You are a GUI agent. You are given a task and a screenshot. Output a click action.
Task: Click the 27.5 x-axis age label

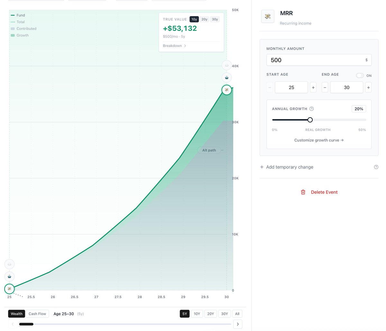118,297
